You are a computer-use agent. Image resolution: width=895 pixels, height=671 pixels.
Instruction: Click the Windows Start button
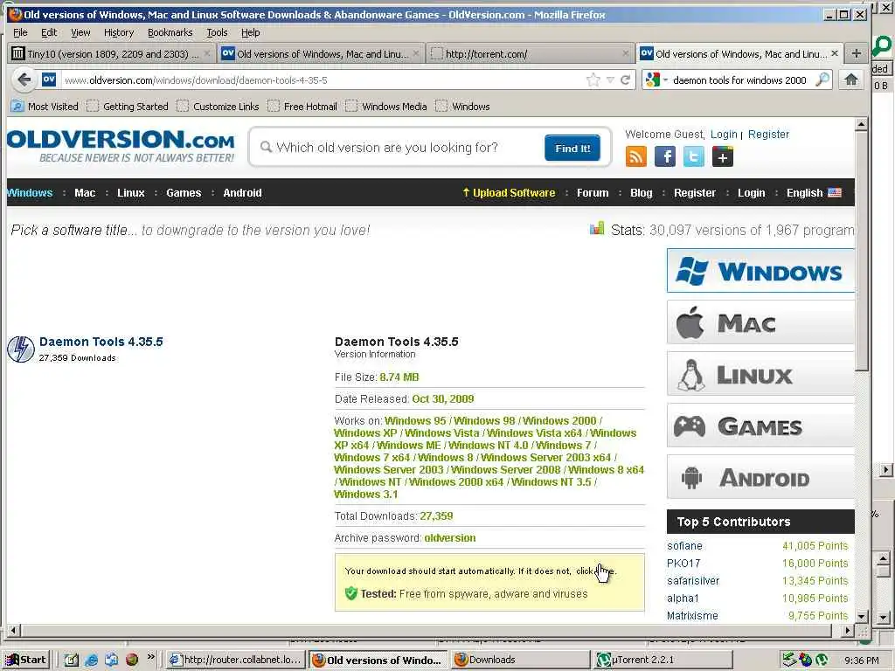(26, 660)
